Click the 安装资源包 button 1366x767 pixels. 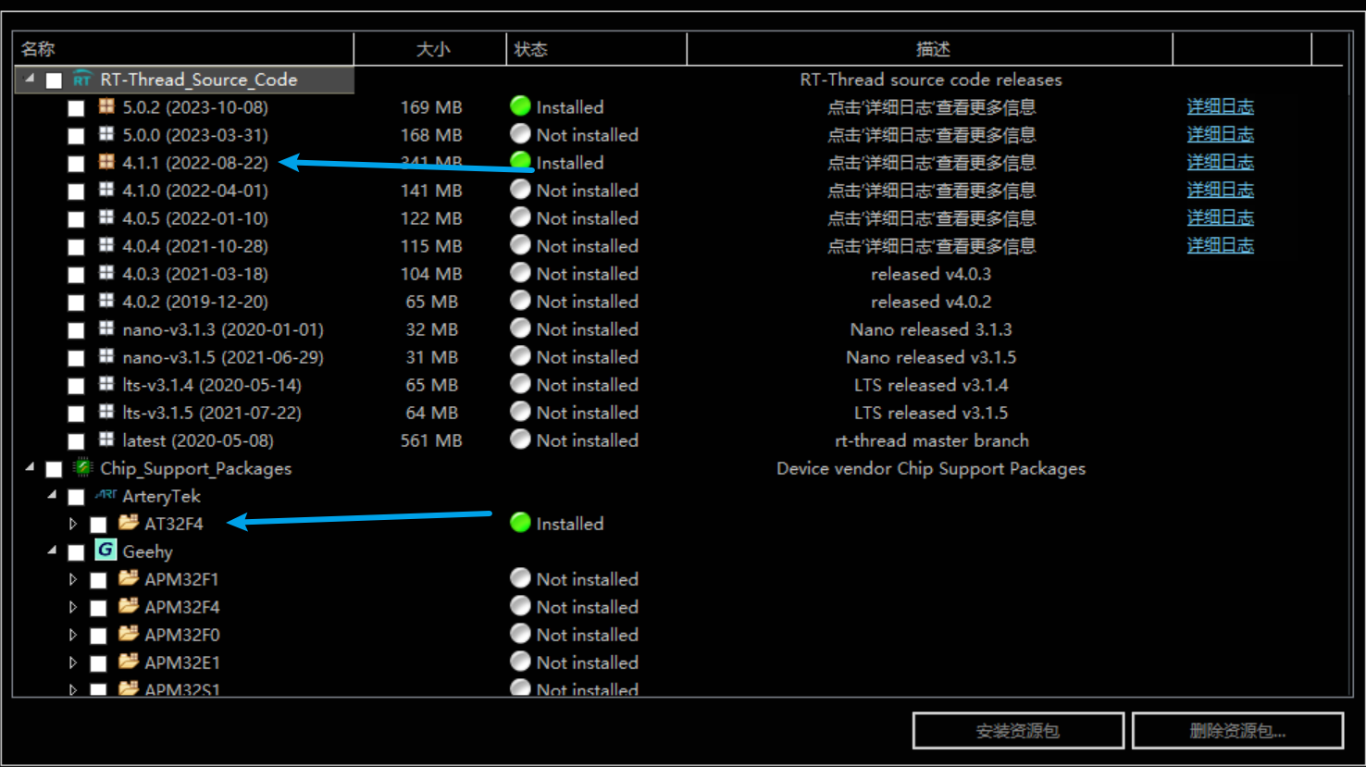pos(1018,731)
